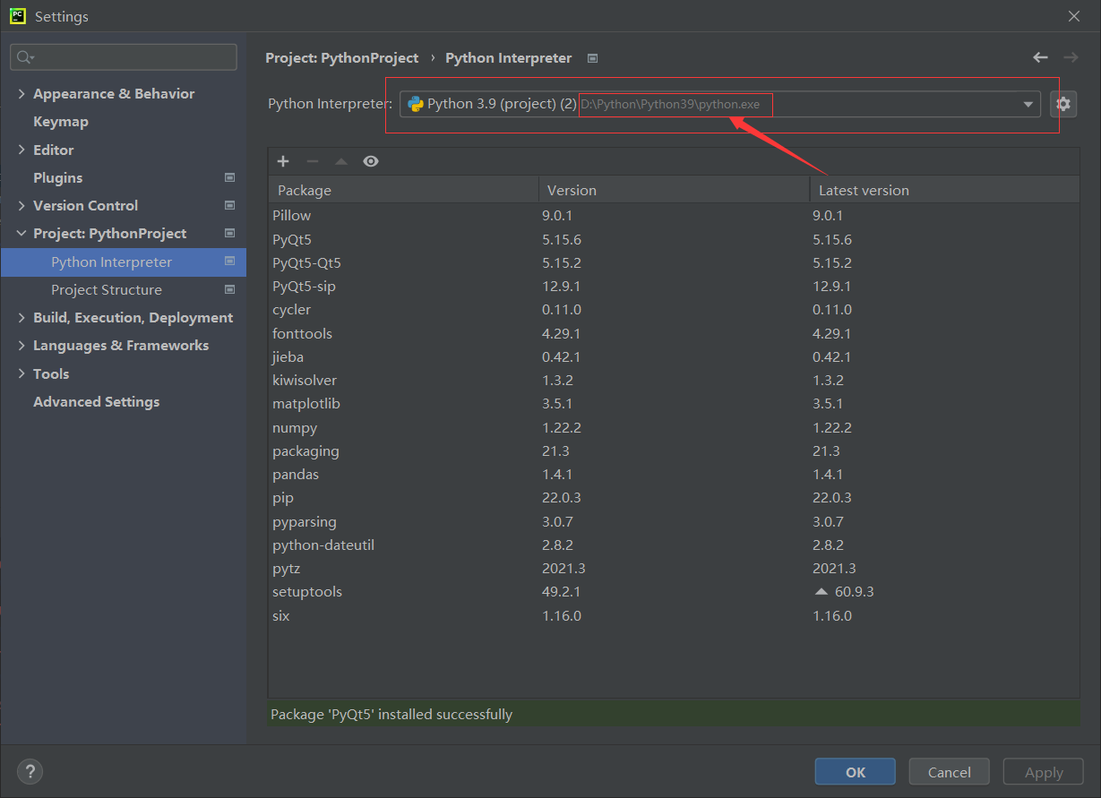Click the icon next to the breadcrumb title
1101x798 pixels.
point(592,58)
